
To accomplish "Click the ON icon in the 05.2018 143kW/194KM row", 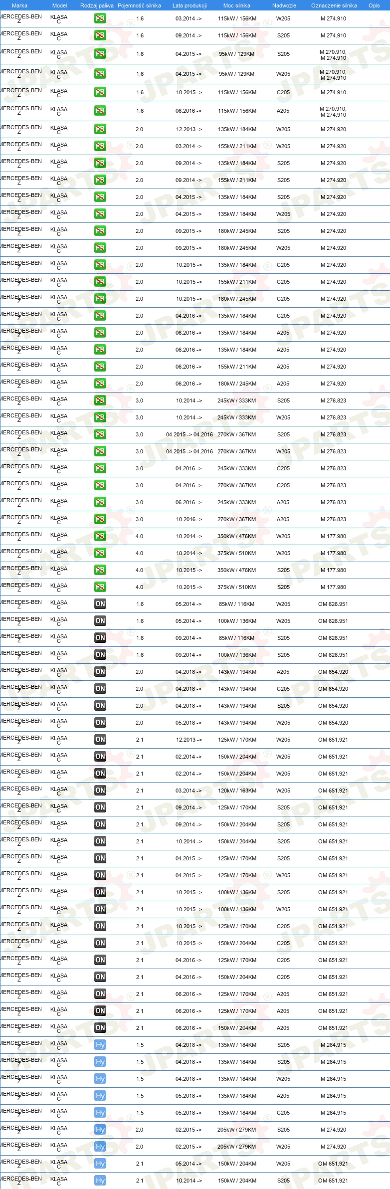I will [100, 723].
